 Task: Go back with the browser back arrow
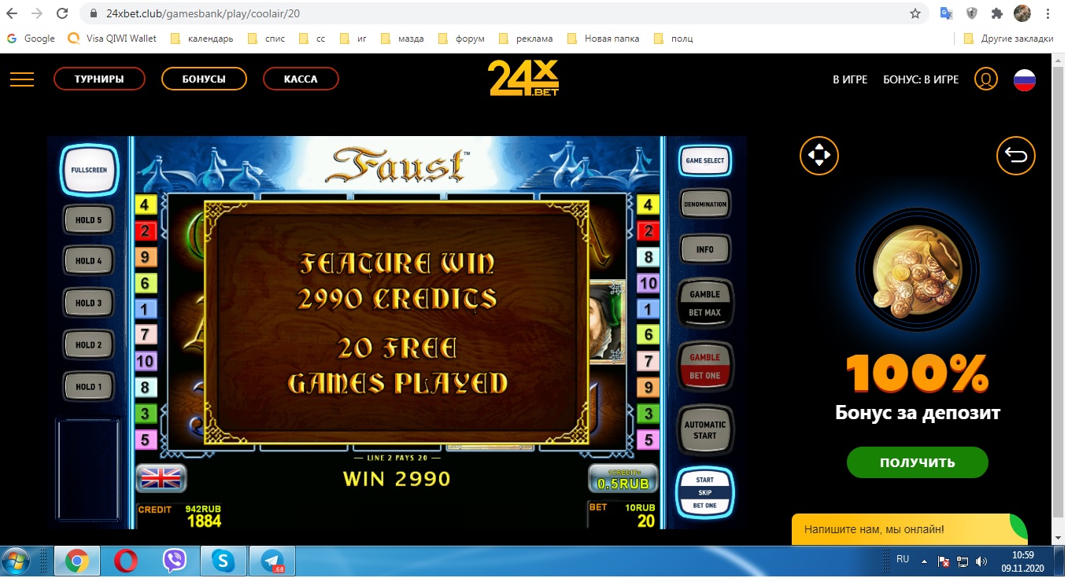point(12,13)
